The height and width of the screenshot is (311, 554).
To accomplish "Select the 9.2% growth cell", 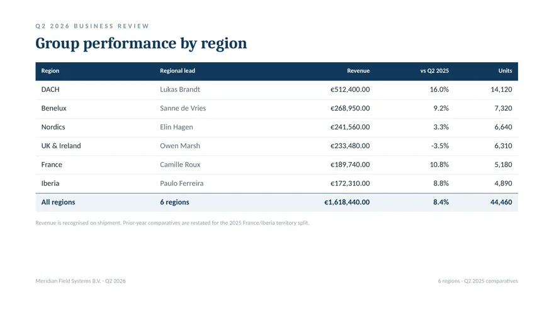I will tap(441, 108).
